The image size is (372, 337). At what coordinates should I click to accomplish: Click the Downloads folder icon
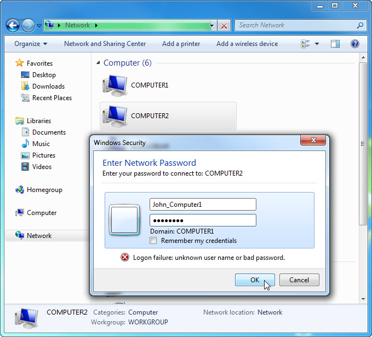(25, 86)
